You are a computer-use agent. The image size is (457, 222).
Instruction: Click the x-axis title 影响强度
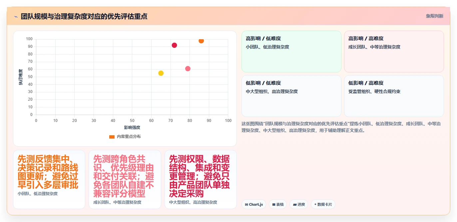132,127
